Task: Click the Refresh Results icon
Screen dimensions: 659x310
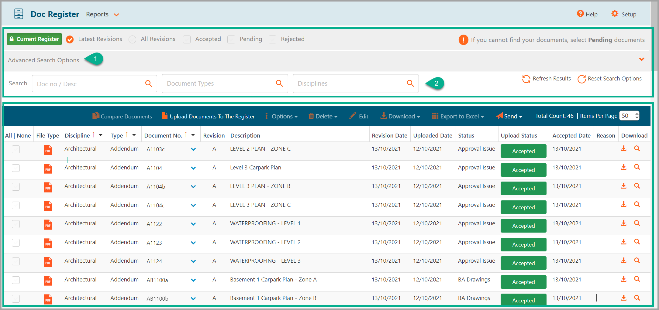Action: (526, 79)
